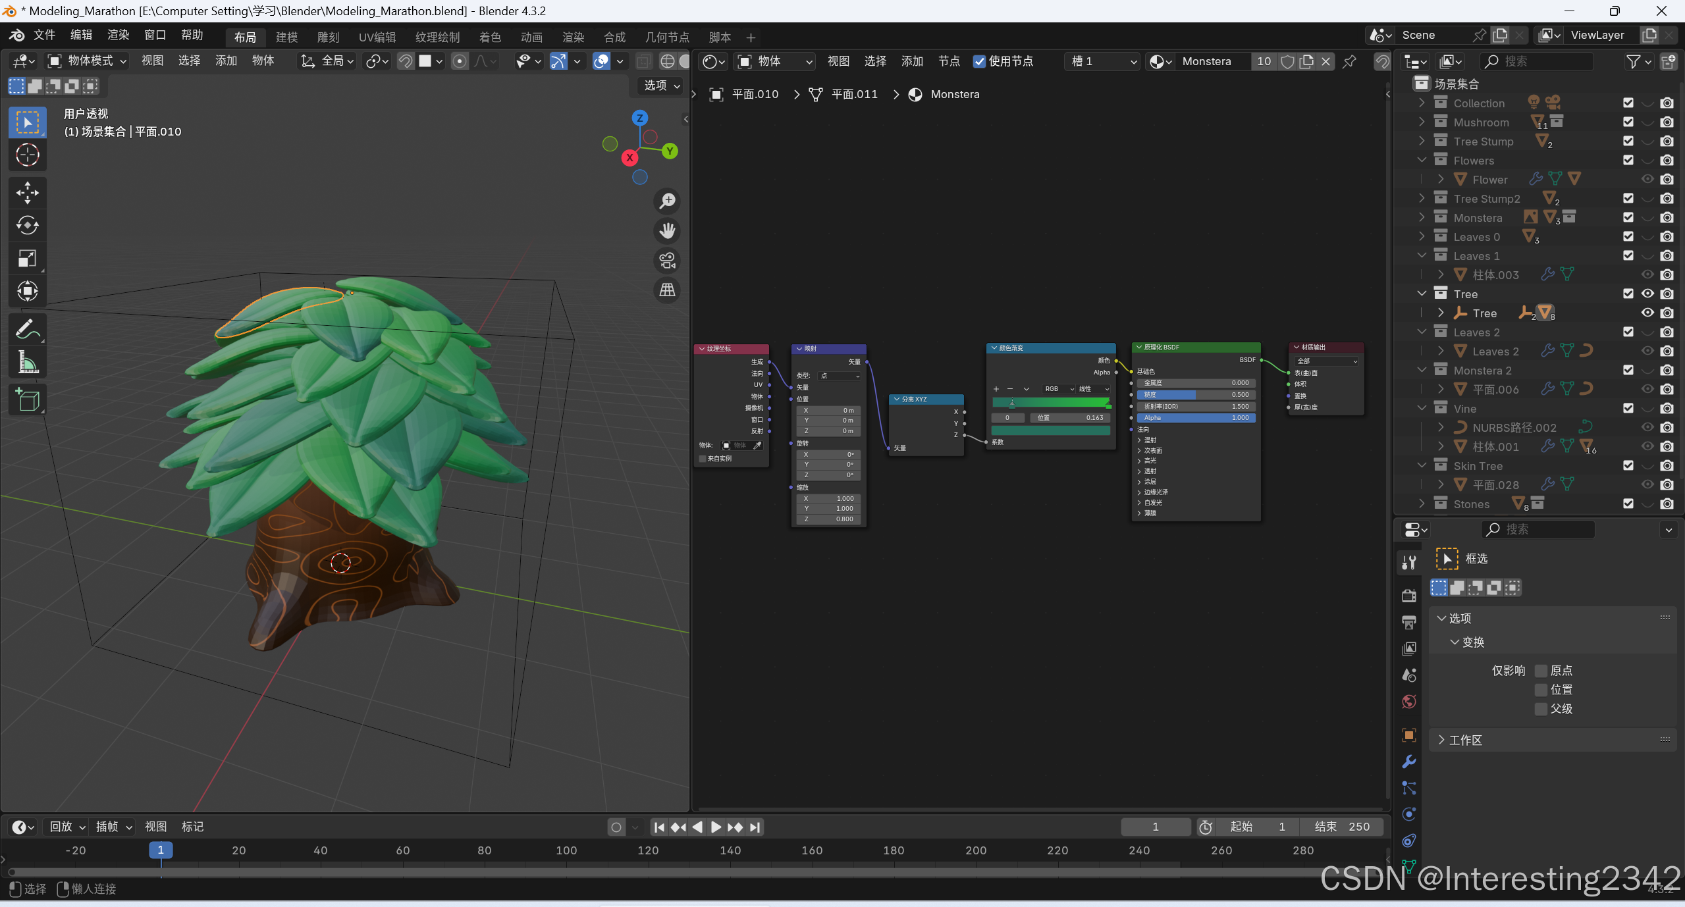Select the Move tool in viewport toolbar
1685x907 pixels.
tap(27, 193)
